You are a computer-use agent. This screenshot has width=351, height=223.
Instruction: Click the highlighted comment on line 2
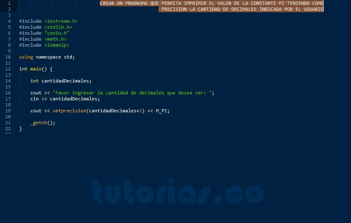(x=241, y=9)
